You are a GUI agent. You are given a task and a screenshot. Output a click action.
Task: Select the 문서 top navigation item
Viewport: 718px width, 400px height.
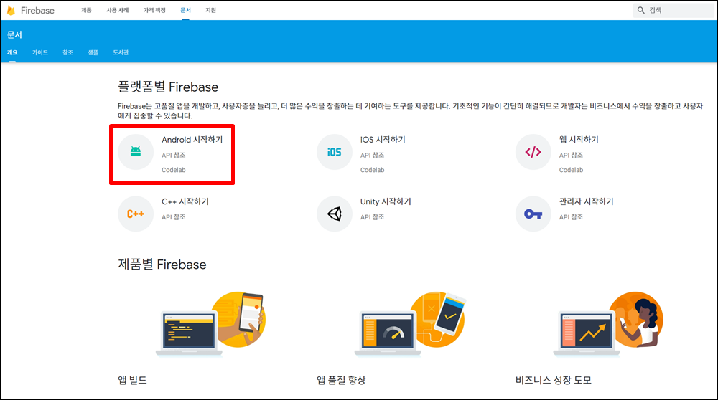click(185, 10)
